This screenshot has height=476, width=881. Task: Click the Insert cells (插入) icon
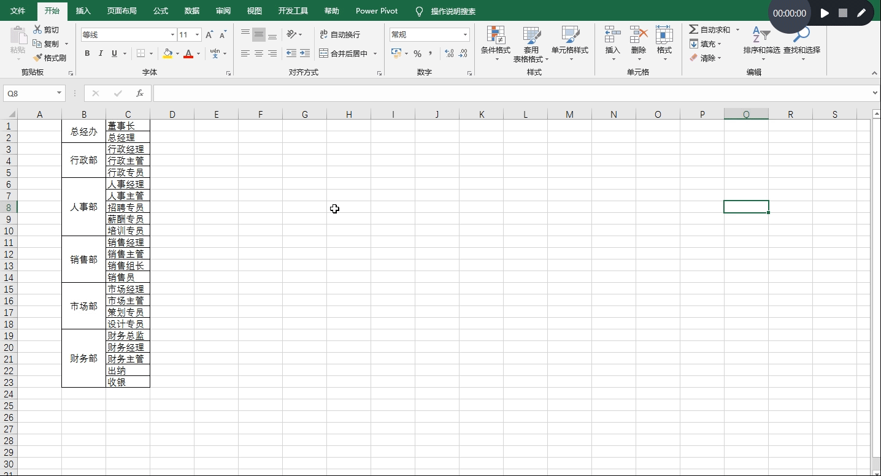pos(613,35)
